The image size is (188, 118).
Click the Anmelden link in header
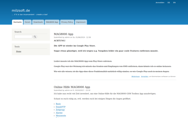click(x=160, y=3)
